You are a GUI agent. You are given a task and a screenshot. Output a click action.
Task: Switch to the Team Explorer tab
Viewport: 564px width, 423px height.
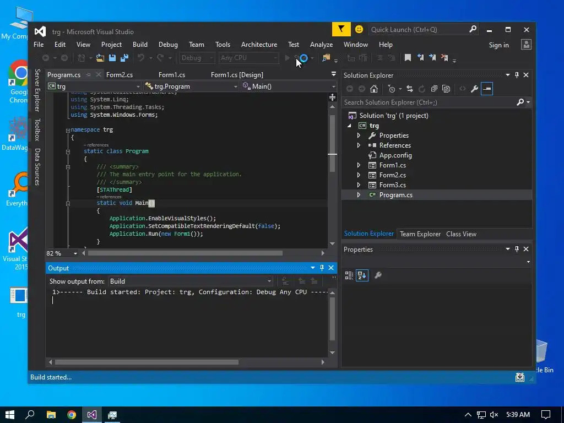(420, 234)
